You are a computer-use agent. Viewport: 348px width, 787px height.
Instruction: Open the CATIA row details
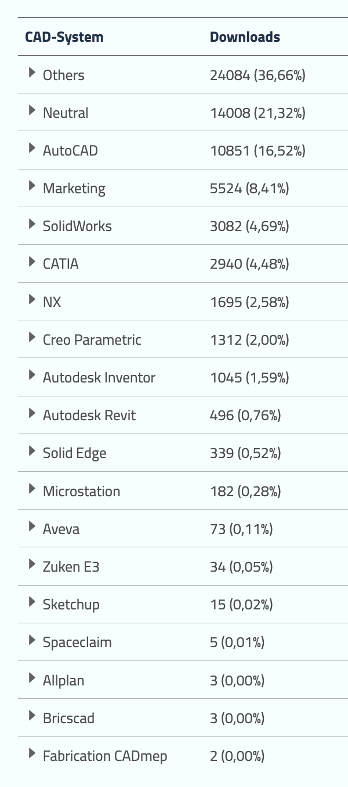tap(32, 262)
